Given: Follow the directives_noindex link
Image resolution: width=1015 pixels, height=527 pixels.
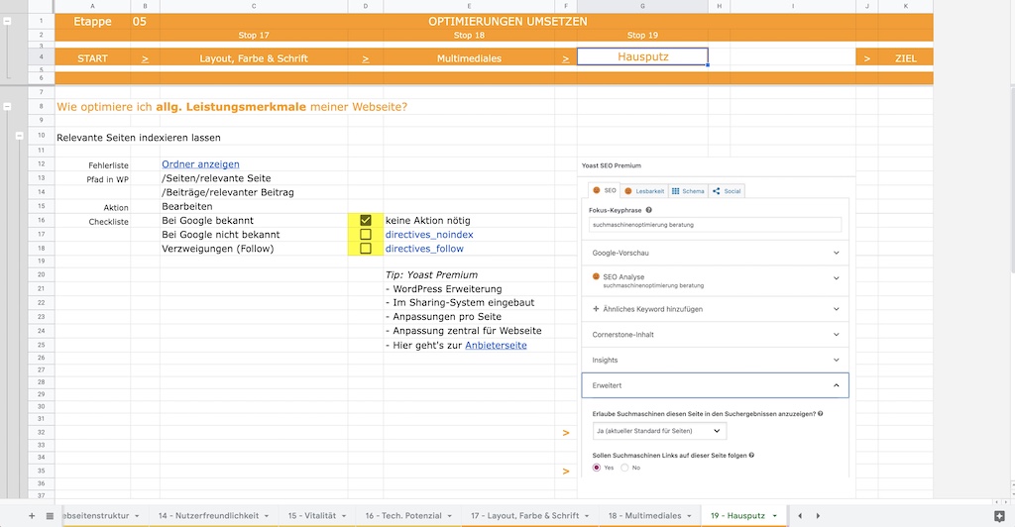Looking at the screenshot, I should coord(429,235).
